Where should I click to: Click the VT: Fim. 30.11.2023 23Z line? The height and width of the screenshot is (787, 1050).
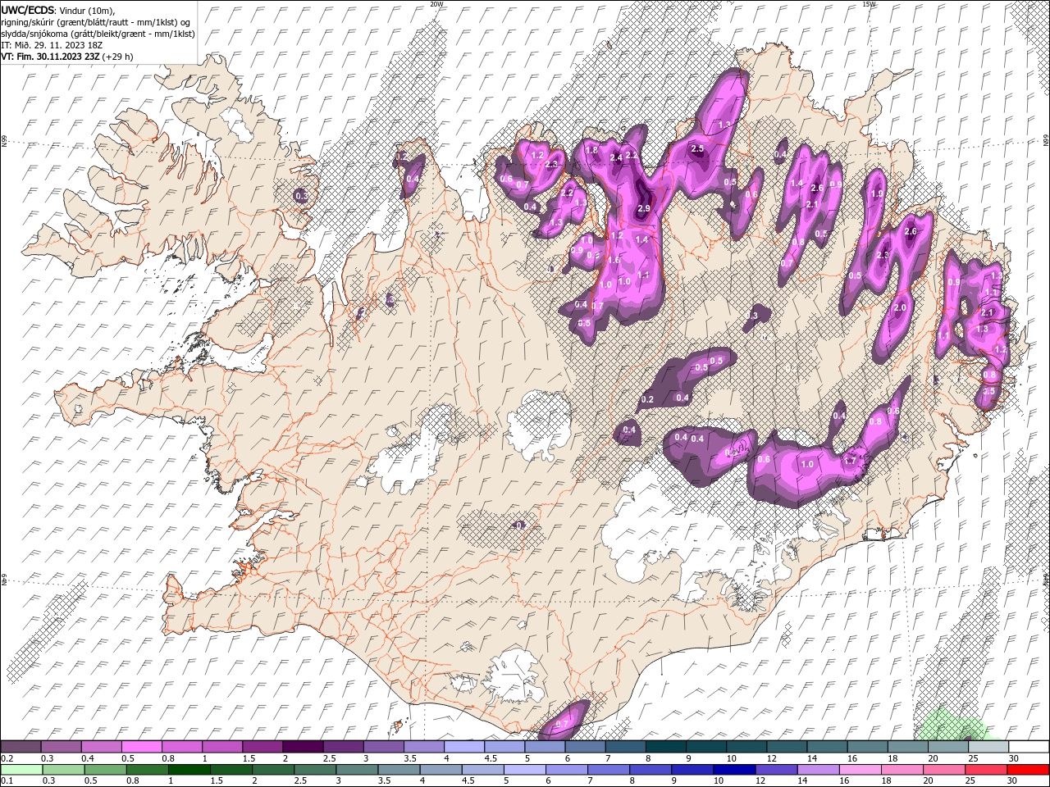[x=67, y=57]
